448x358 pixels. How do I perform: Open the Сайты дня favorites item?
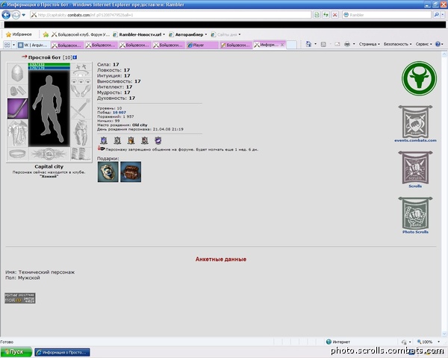225,34
